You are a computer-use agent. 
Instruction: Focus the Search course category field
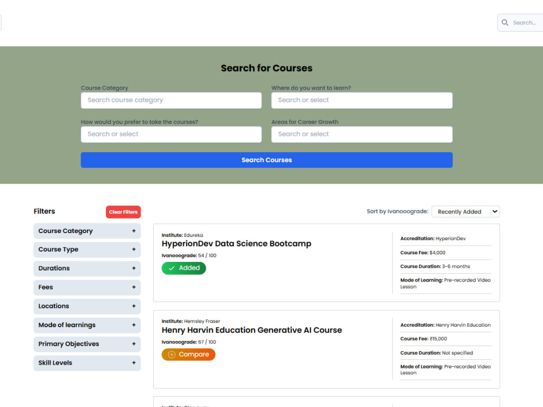click(171, 100)
